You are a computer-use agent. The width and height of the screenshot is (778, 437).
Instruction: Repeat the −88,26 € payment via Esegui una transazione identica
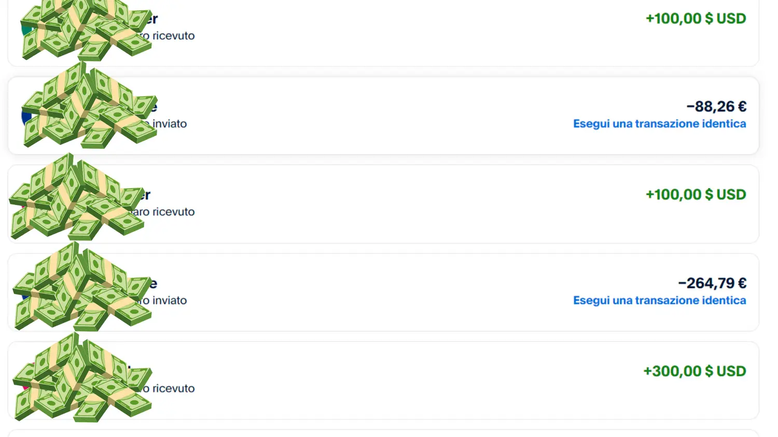pyautogui.click(x=659, y=124)
